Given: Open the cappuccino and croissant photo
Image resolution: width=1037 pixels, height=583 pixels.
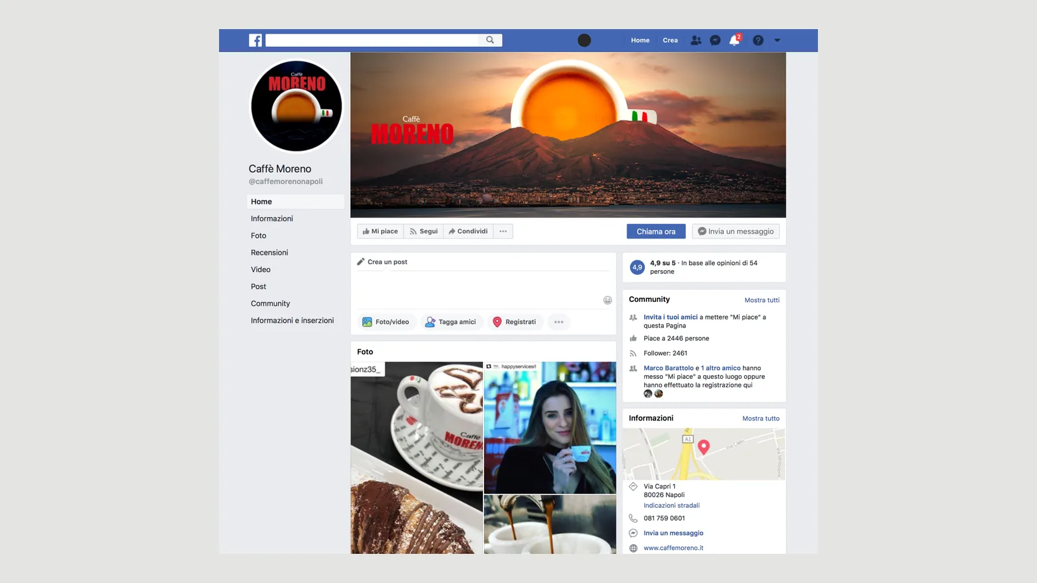Looking at the screenshot, I should pyautogui.click(x=417, y=457).
